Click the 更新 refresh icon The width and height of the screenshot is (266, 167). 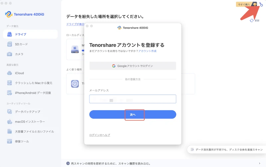252,21
